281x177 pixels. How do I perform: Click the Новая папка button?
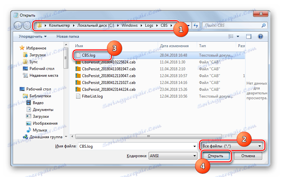point(68,36)
